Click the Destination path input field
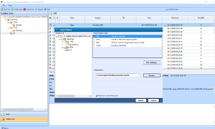Image resolution: width=215 pixels, height=129 pixels. 118,75
